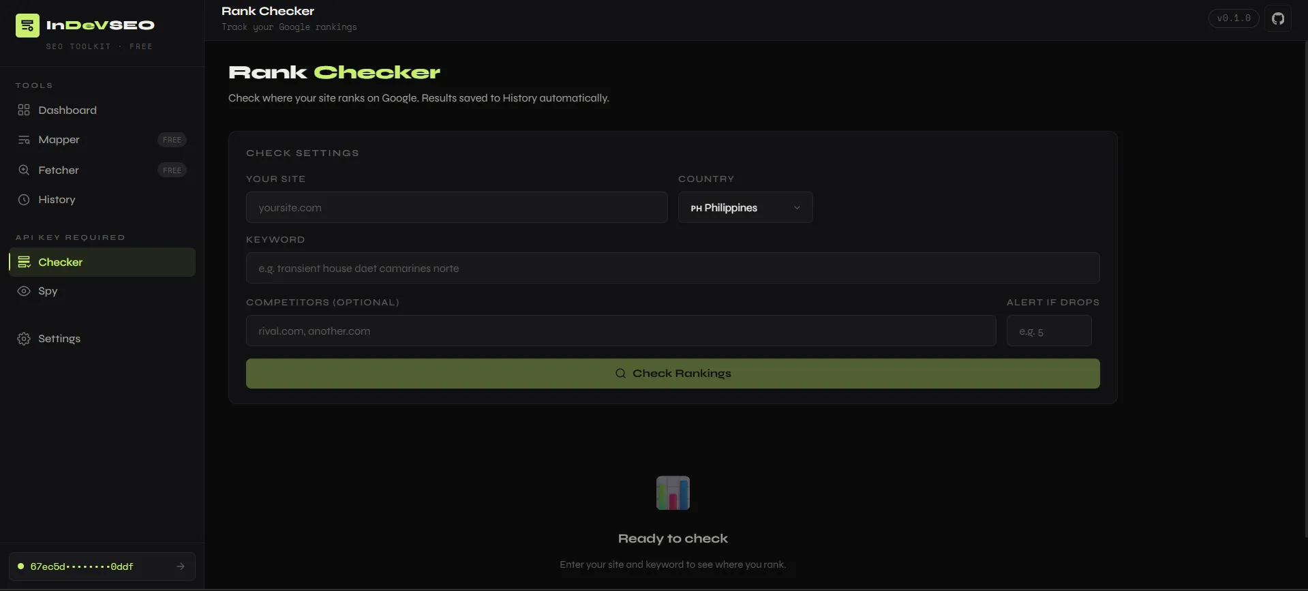The width and height of the screenshot is (1308, 591).
Task: Open the Mapper tool
Action: 102,140
